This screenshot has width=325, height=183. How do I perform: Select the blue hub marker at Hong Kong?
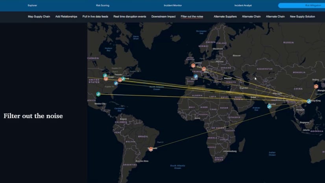tap(309, 101)
